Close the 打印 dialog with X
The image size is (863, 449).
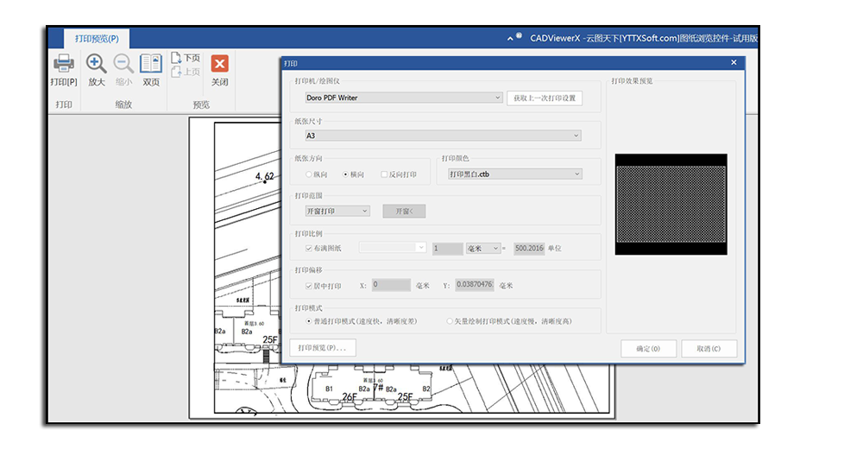click(x=734, y=63)
